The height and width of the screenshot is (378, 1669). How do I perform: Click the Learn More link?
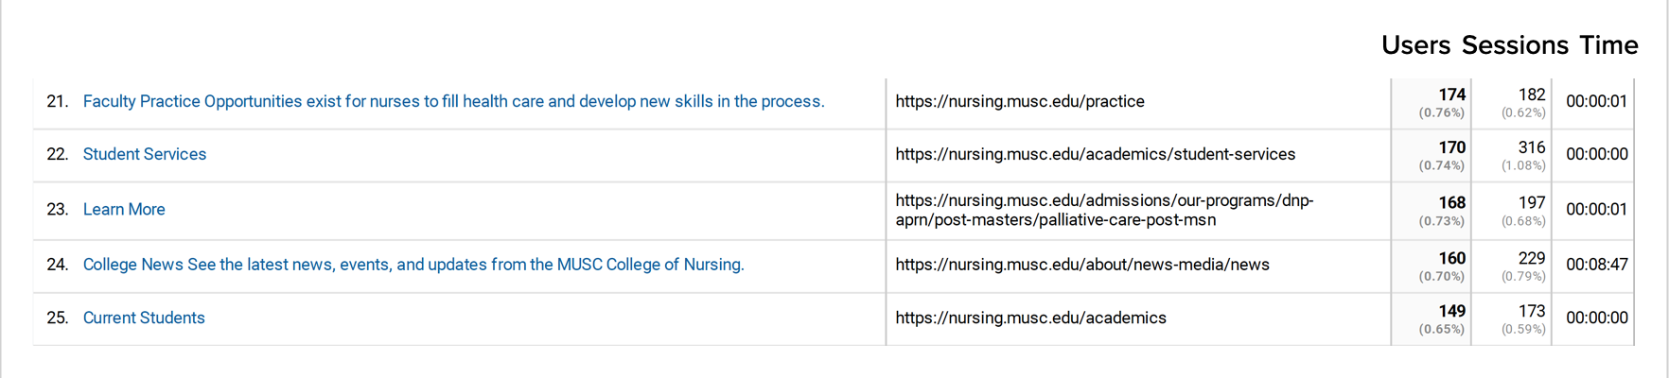(124, 209)
